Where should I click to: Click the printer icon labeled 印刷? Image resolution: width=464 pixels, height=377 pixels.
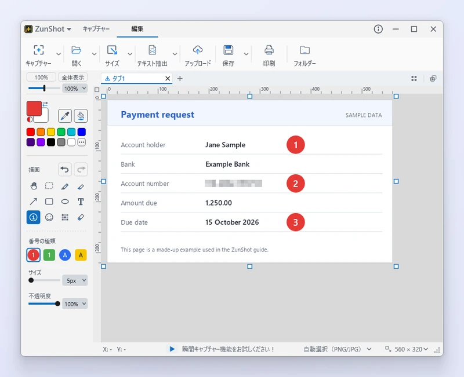click(x=269, y=50)
